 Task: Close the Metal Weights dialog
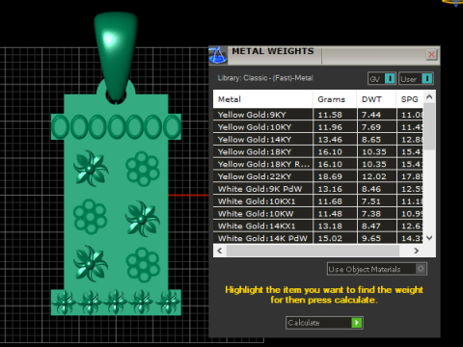(x=431, y=55)
